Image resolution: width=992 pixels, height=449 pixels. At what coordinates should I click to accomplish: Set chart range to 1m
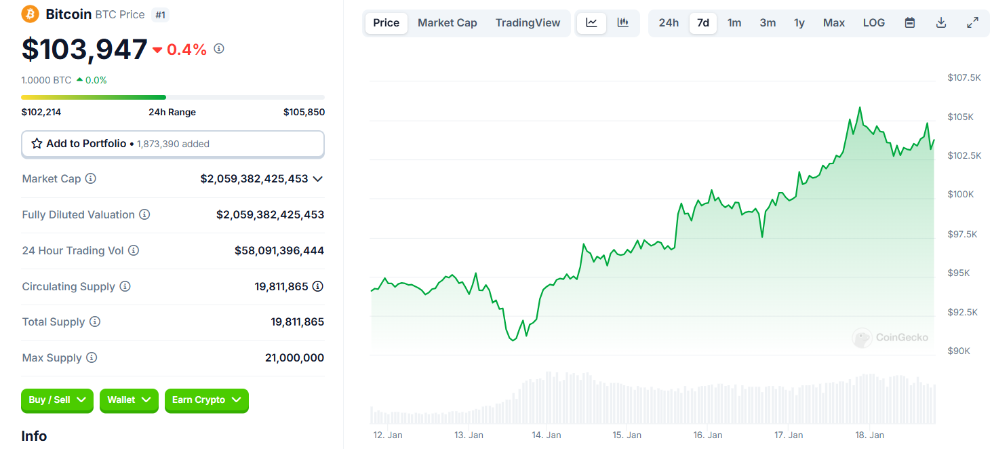coord(734,23)
